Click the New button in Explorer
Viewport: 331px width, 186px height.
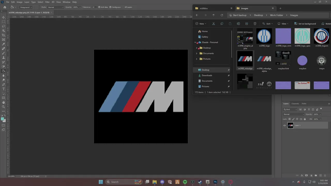coord(201,24)
